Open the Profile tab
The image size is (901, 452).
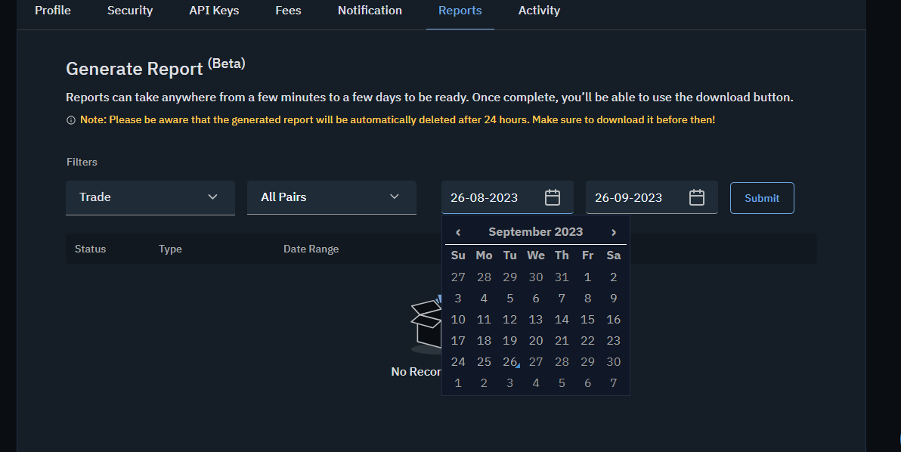[53, 11]
